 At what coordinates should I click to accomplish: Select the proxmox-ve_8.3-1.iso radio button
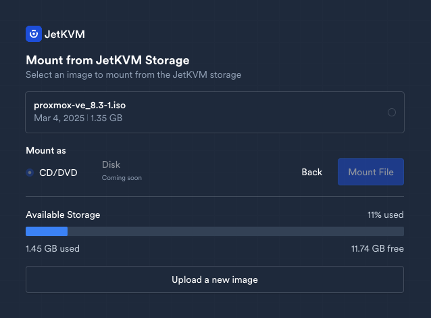392,112
